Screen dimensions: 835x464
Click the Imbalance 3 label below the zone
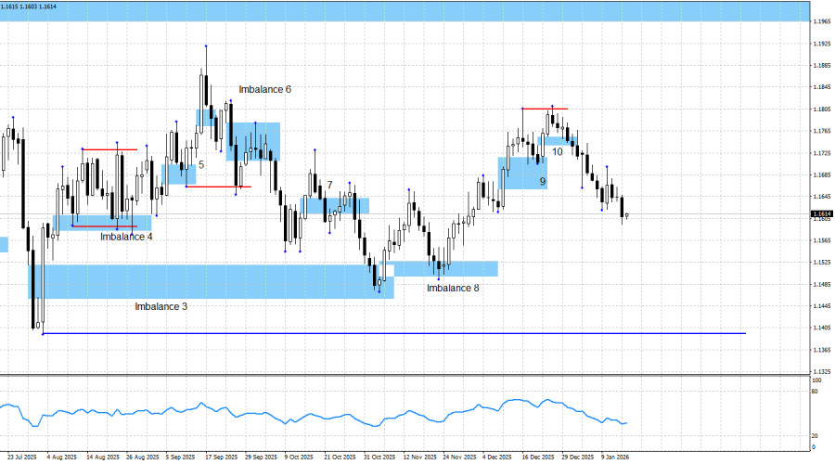[161, 306]
